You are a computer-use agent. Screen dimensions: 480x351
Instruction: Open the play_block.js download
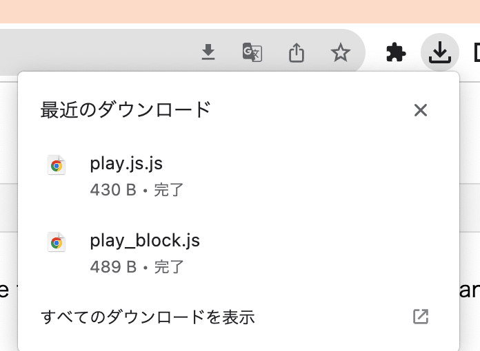pyautogui.click(x=145, y=241)
